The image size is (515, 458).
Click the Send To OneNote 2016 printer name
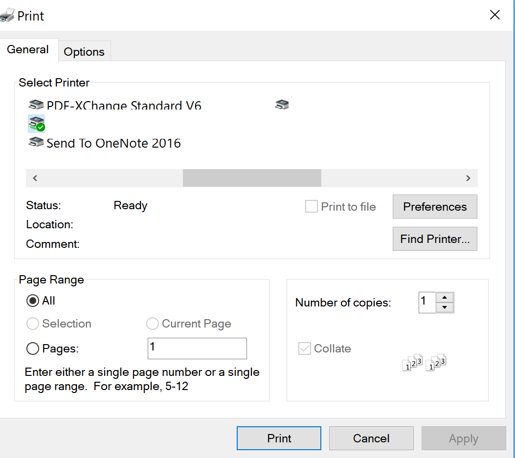[113, 143]
